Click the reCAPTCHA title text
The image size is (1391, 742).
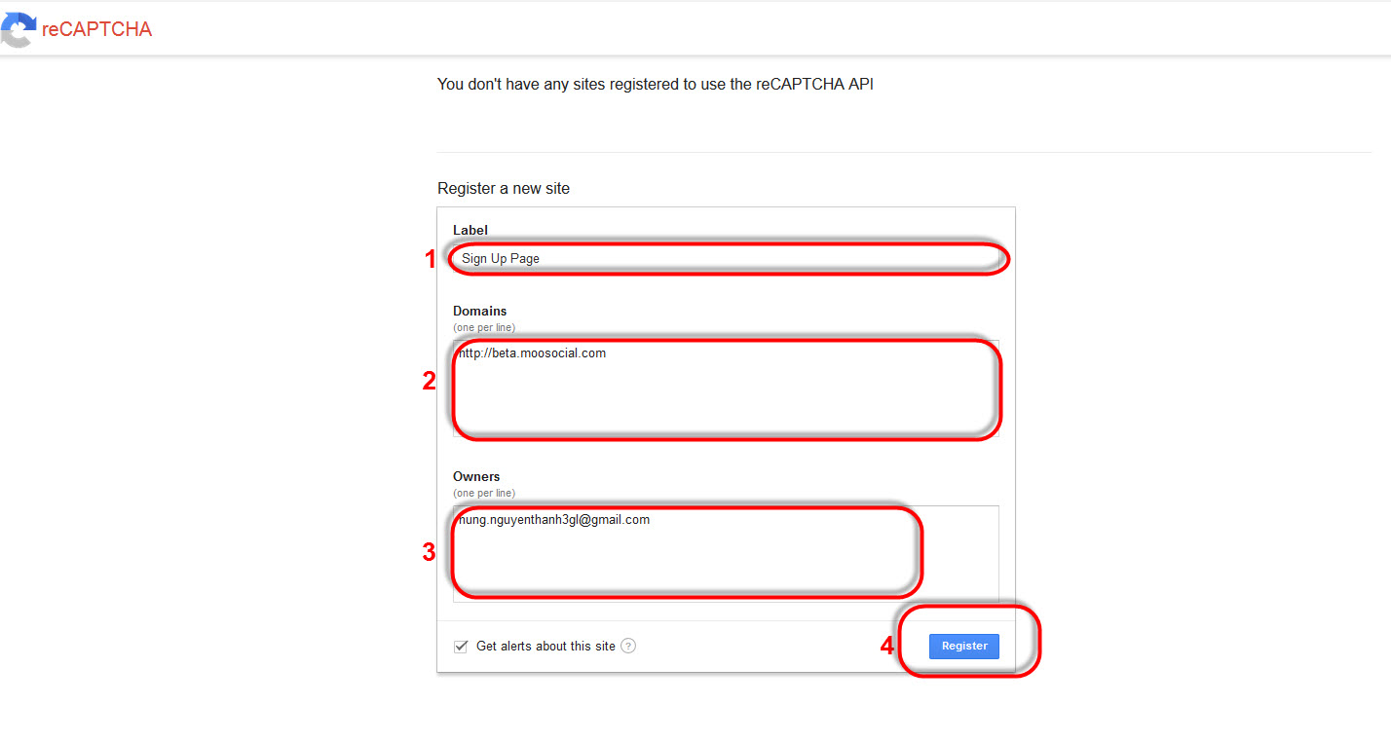point(96,29)
